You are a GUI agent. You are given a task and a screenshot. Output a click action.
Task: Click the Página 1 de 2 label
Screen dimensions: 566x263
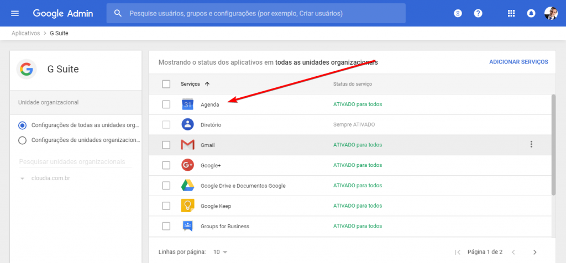485,252
